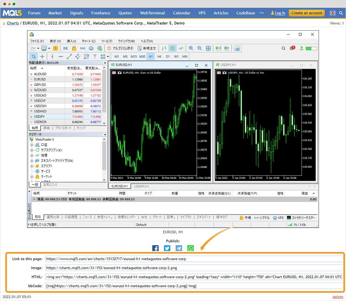
Task: Select the Fibonacci retracement lines tool
Action: (86, 57)
